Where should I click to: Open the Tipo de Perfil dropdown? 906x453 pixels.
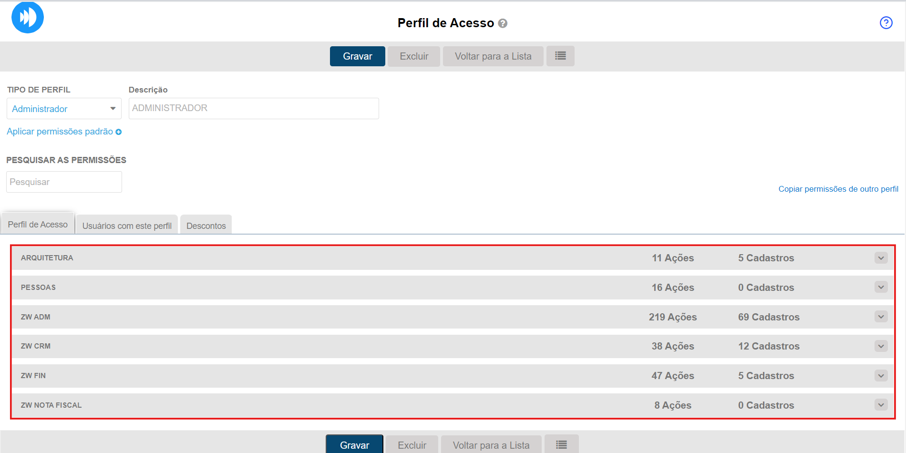click(x=64, y=109)
